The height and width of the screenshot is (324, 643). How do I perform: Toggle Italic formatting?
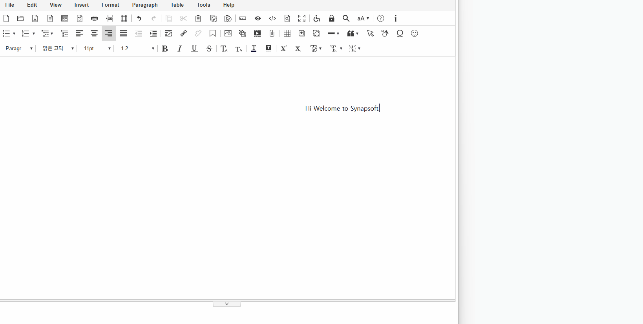tap(179, 48)
